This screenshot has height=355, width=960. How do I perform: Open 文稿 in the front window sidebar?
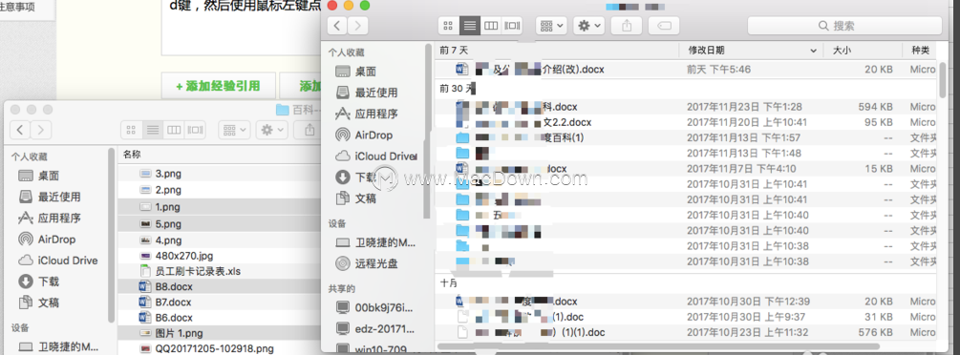click(366, 198)
